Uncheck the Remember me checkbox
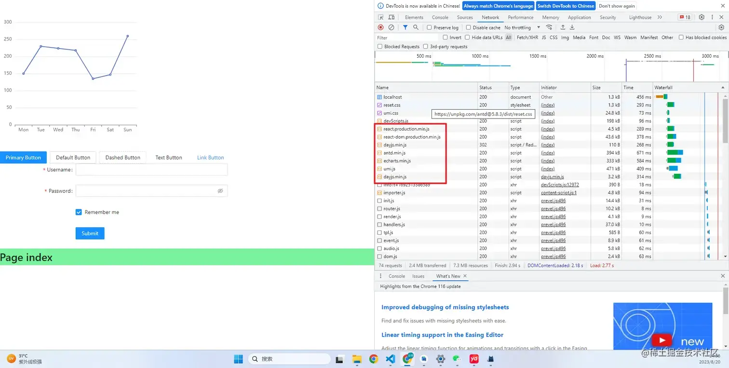This screenshot has width=729, height=368. coord(79,212)
